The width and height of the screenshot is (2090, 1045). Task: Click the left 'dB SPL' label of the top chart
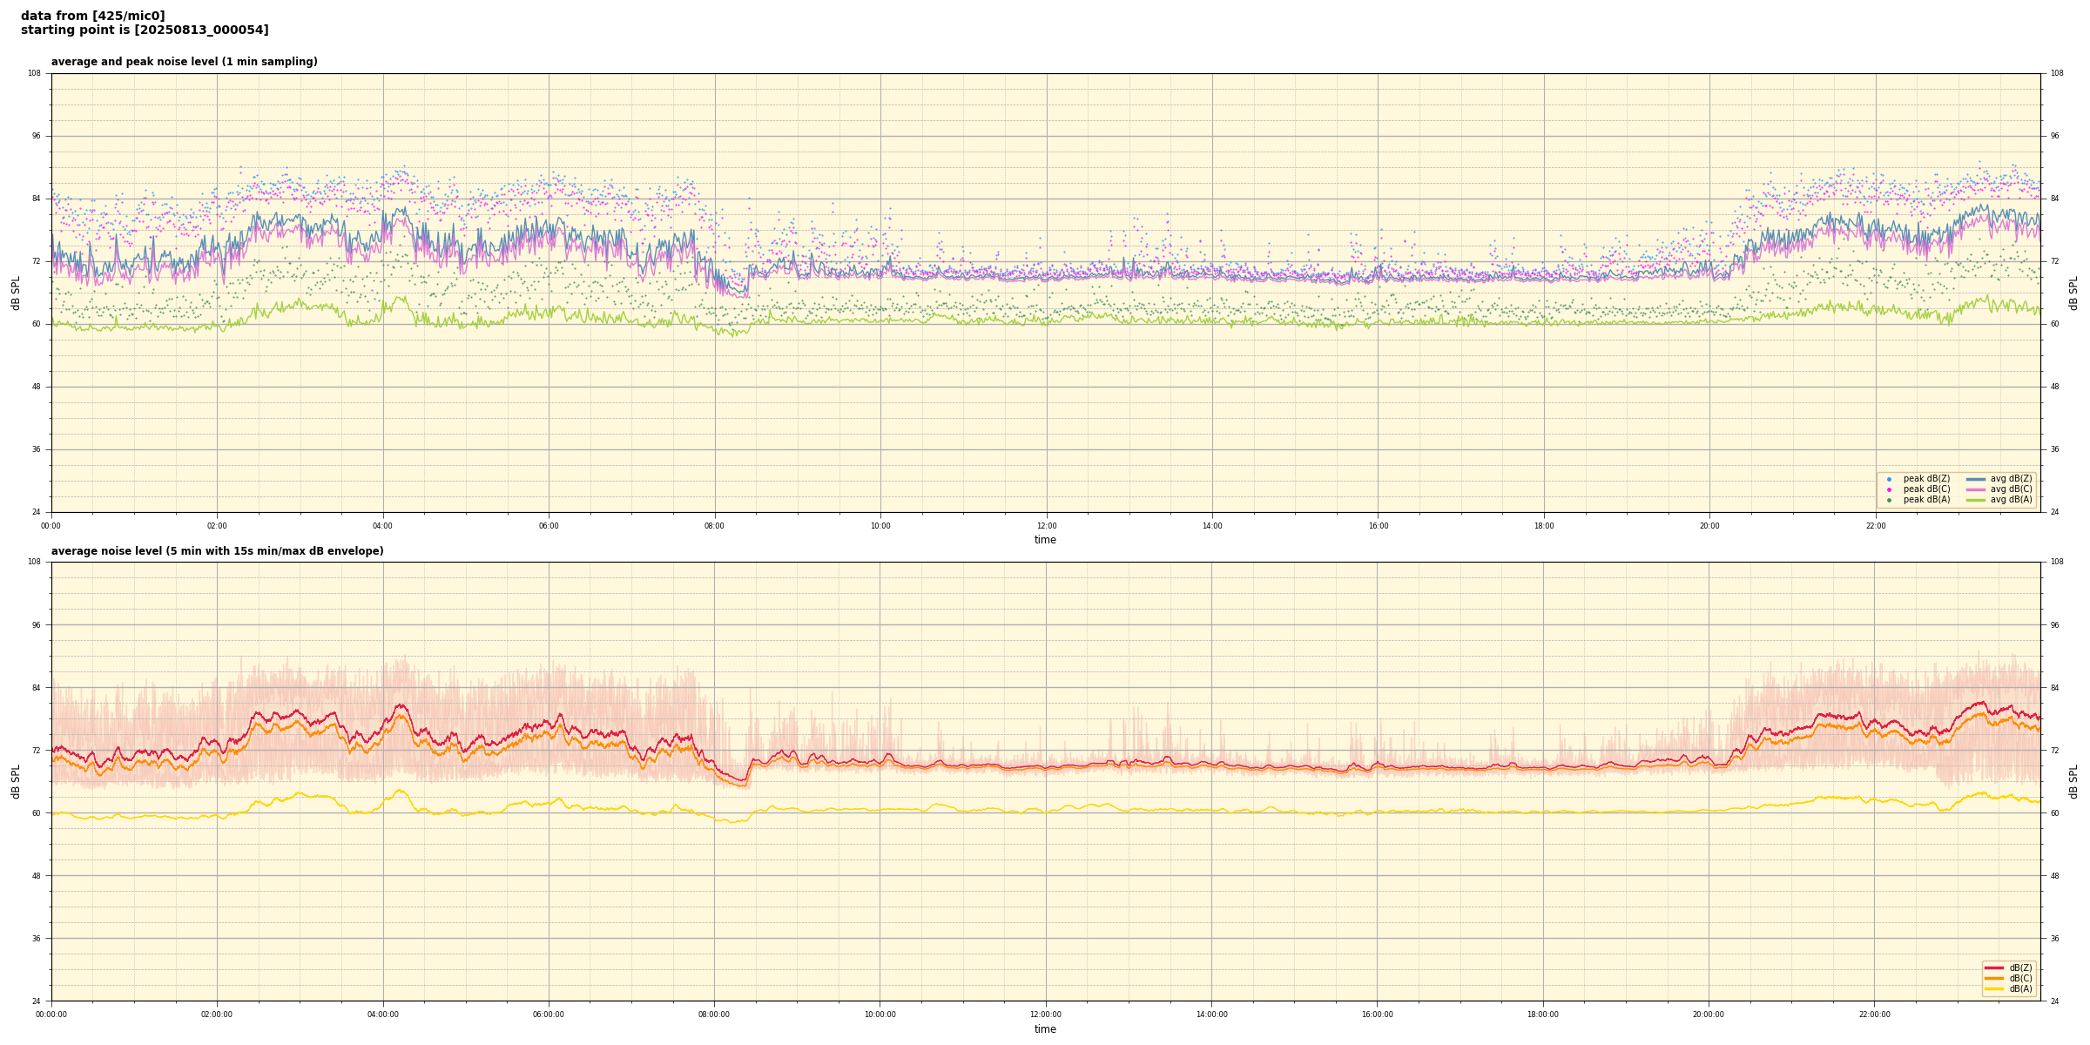coord(16,293)
